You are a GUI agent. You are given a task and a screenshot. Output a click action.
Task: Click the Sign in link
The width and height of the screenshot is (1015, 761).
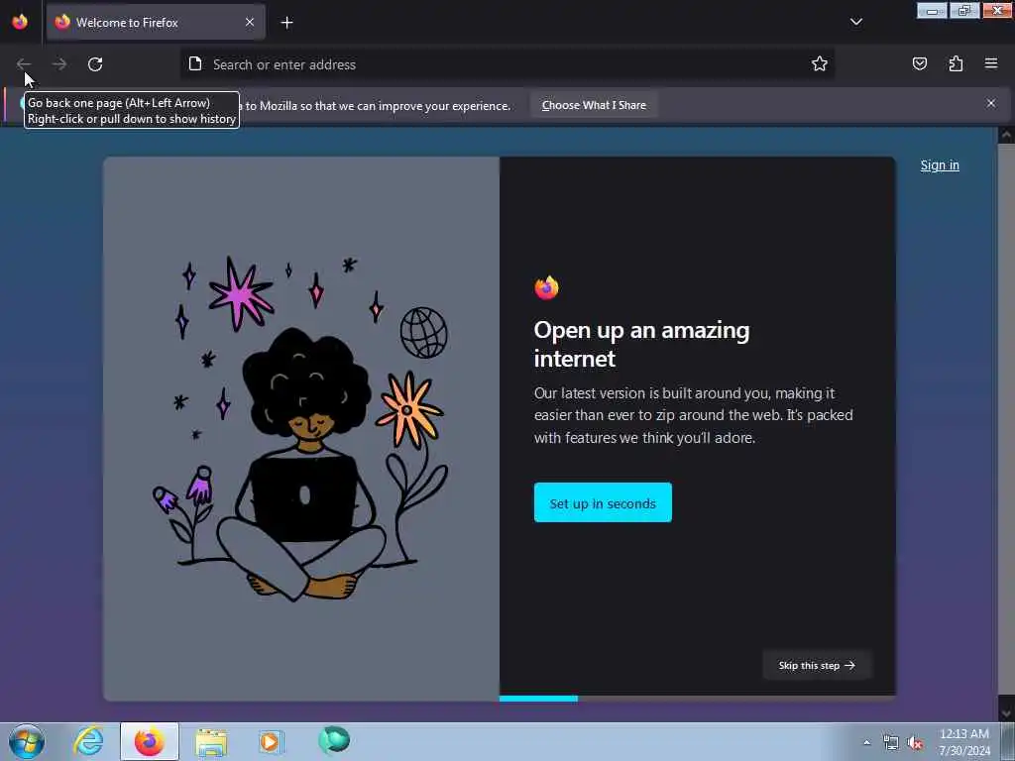940,165
